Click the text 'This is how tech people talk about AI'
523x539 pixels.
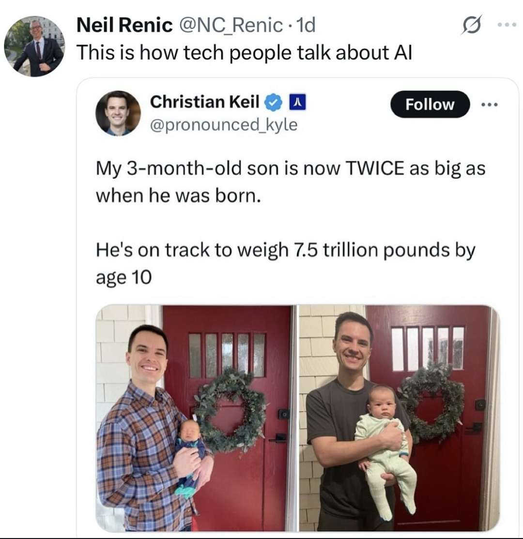244,53
